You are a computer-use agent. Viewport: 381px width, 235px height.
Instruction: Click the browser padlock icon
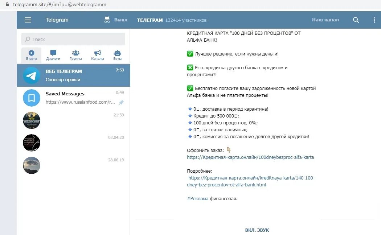point(7,4)
